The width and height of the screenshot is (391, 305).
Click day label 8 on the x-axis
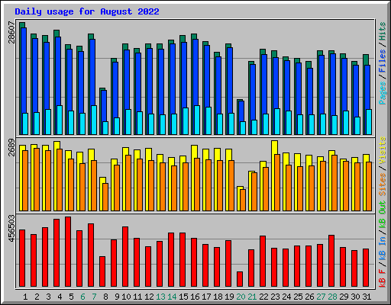(105, 297)
